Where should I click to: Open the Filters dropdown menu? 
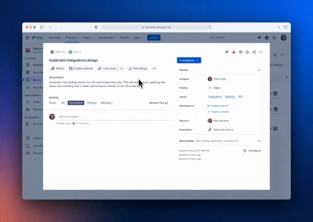pos(88,37)
